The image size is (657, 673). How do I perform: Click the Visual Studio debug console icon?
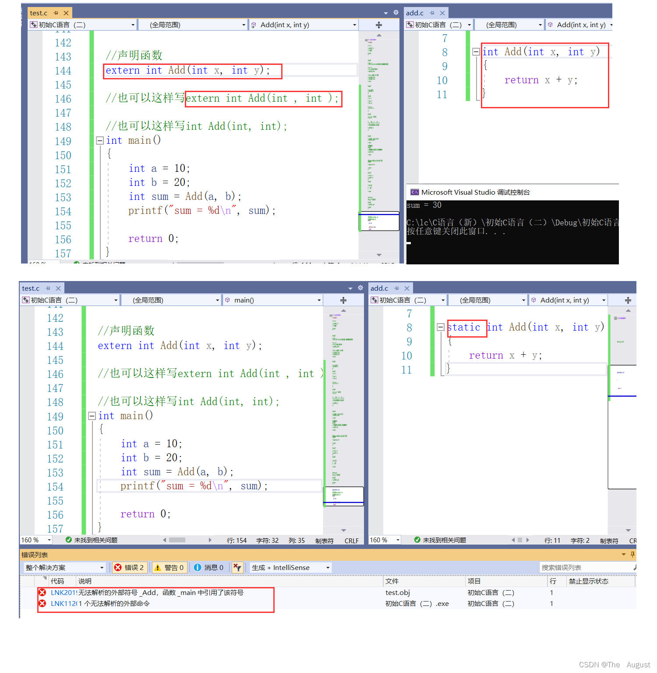point(414,192)
